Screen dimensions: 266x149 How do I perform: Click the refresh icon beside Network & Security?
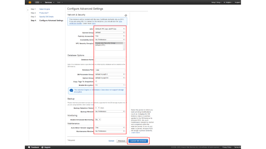click(x=126, y=15)
